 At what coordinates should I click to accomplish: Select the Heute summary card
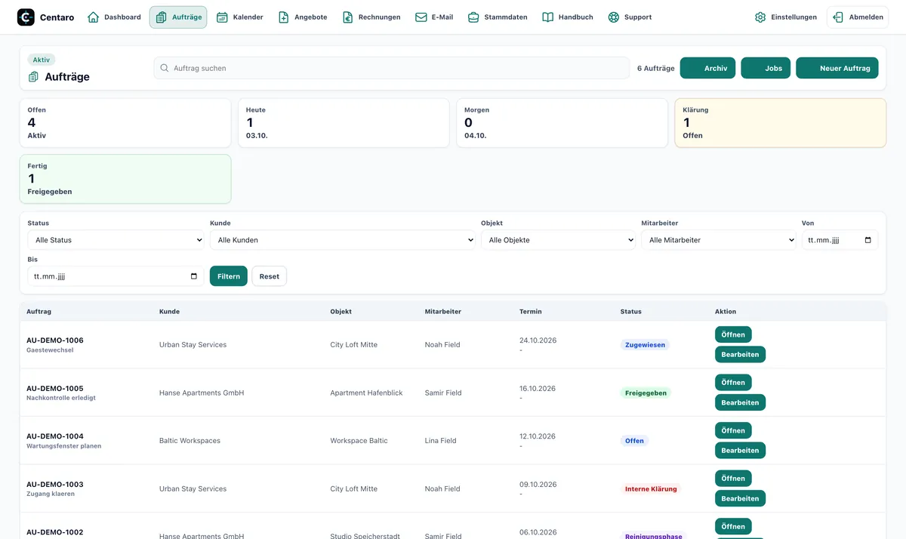click(344, 123)
